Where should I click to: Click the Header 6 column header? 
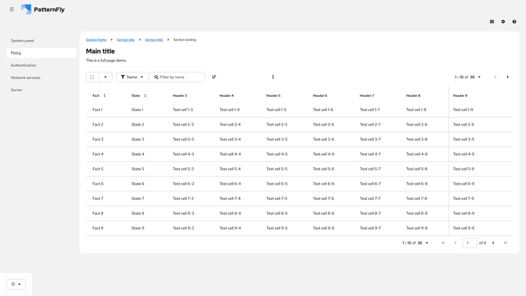320,95
